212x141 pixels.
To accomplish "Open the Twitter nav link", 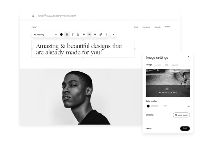I will (x=168, y=27).
